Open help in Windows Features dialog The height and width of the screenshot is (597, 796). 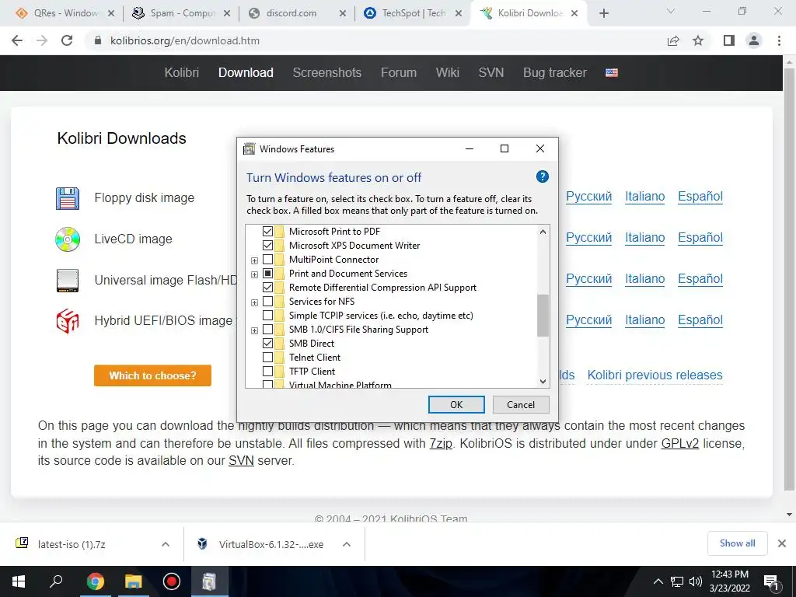[542, 176]
